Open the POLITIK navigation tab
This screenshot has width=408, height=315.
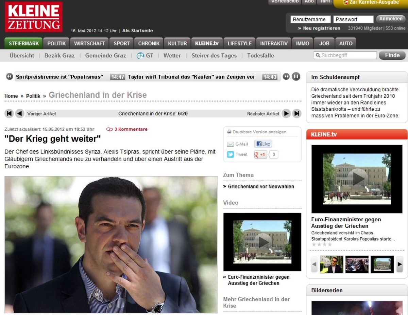pyautogui.click(x=56, y=43)
